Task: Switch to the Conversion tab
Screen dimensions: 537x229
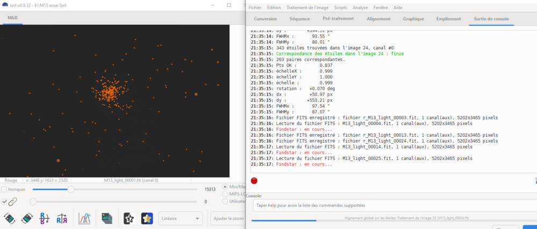Action: point(265,19)
